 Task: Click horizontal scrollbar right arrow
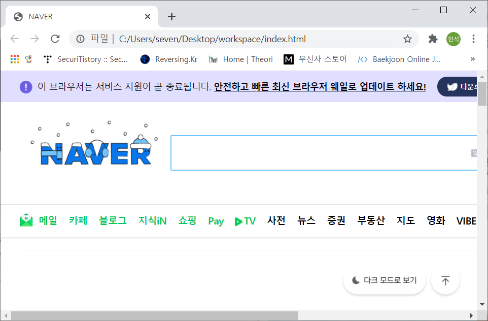[471, 315]
